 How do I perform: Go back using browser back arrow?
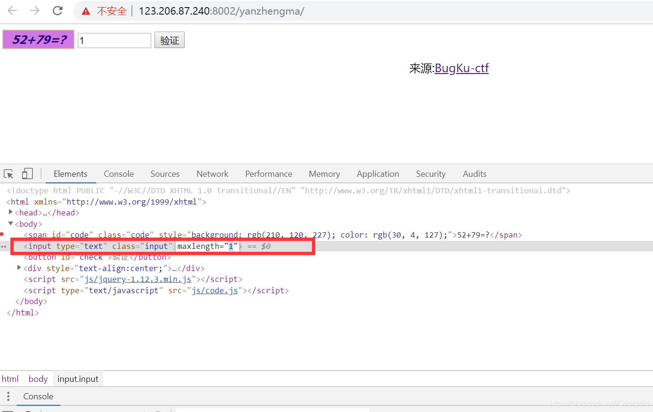pyautogui.click(x=13, y=10)
